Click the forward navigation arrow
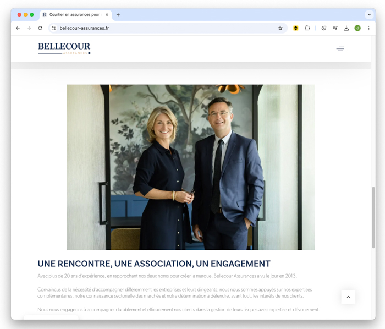 [x=29, y=28]
